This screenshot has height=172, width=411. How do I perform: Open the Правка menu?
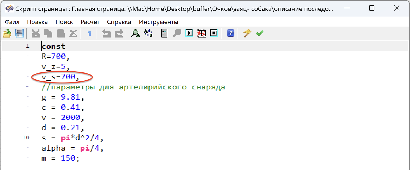tap(37, 22)
